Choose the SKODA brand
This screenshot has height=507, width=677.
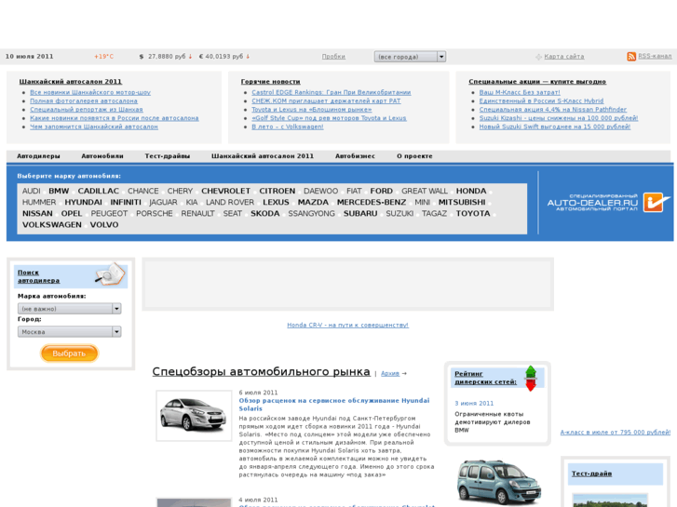pyautogui.click(x=265, y=213)
